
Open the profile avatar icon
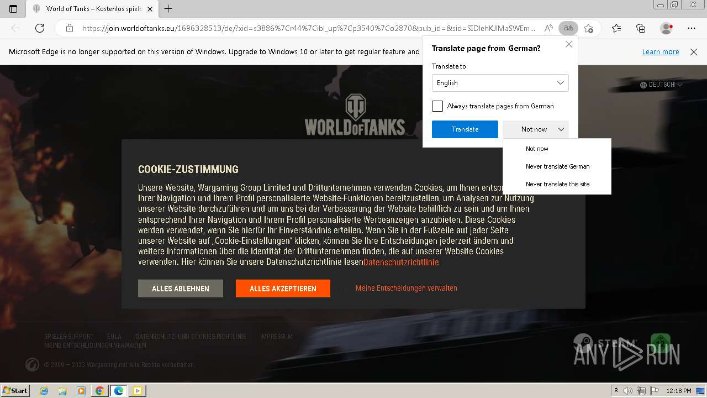(667, 28)
